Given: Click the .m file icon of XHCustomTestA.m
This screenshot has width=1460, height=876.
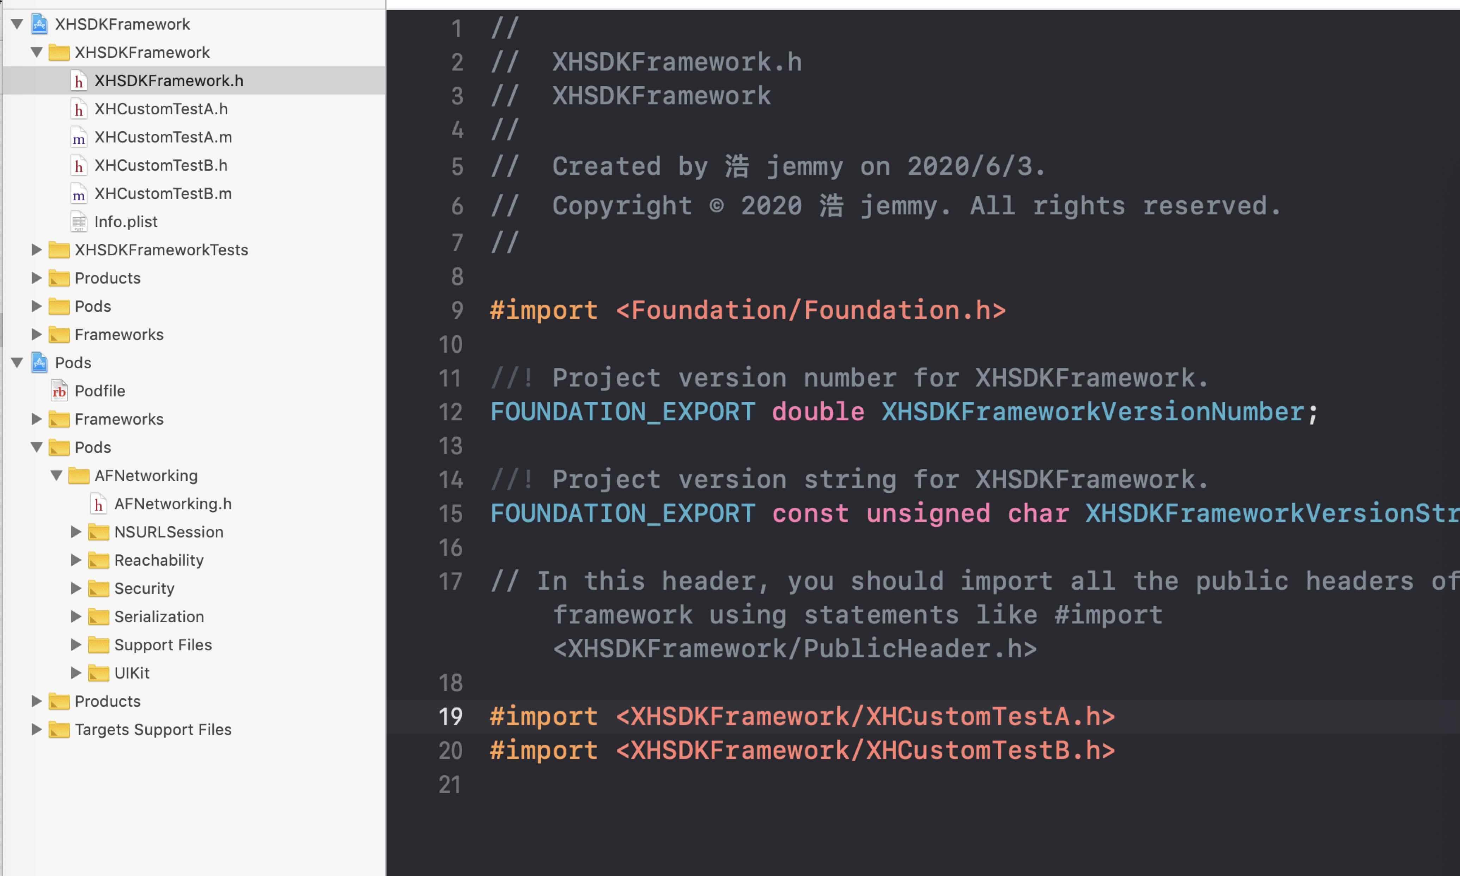Looking at the screenshot, I should tap(79, 137).
